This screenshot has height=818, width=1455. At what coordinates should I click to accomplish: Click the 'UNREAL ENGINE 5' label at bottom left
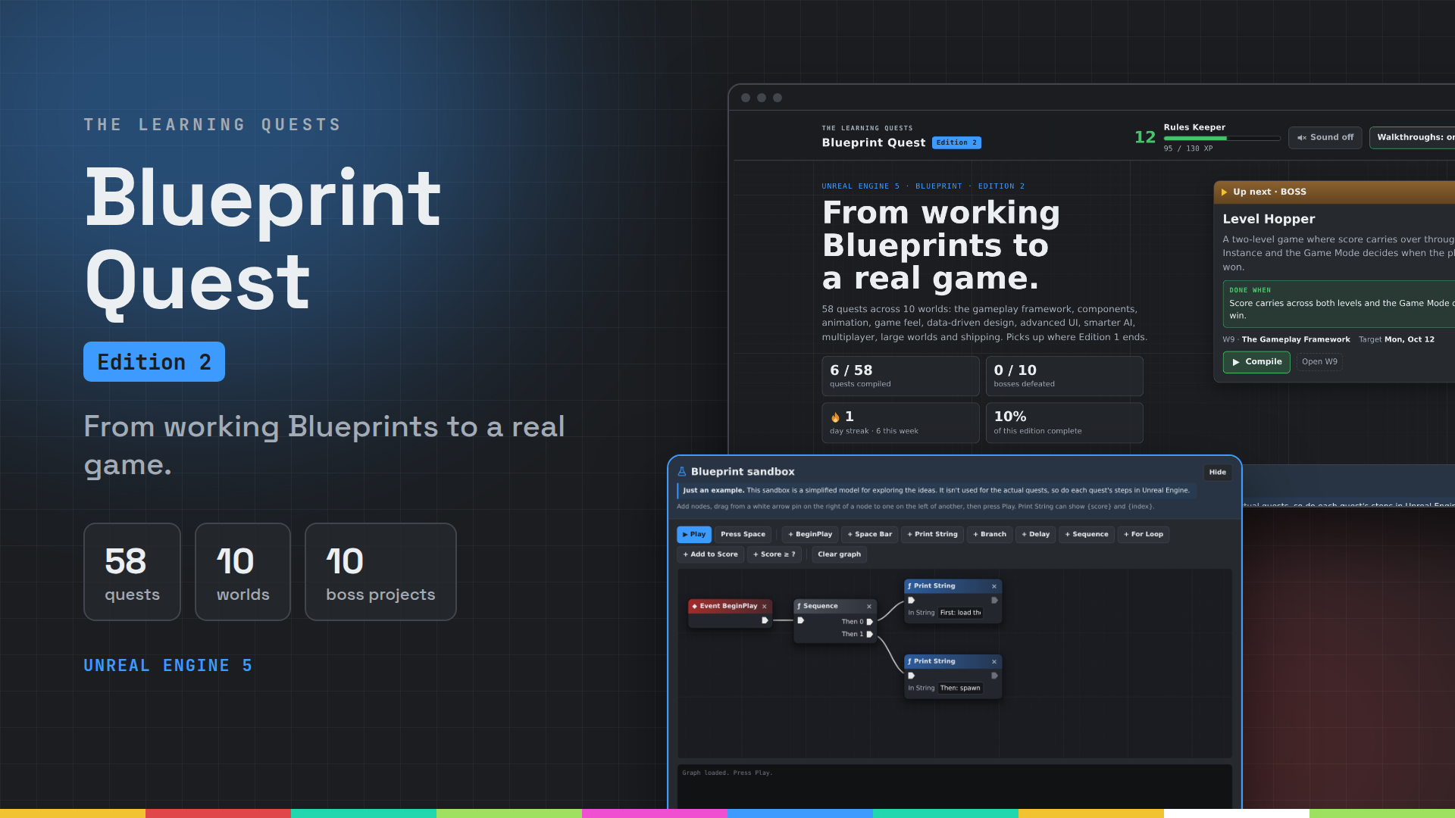coord(167,666)
